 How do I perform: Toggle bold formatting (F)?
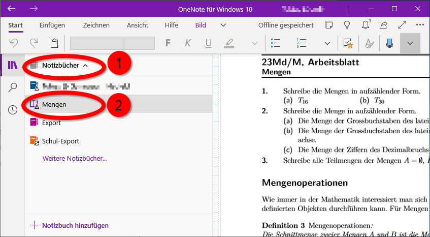168,43
